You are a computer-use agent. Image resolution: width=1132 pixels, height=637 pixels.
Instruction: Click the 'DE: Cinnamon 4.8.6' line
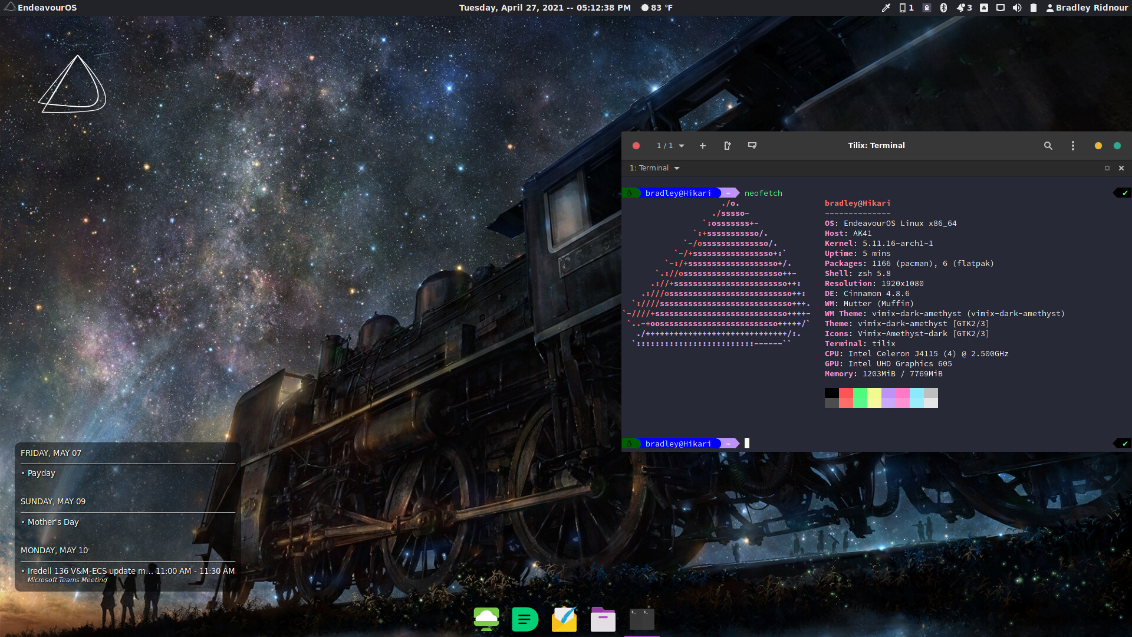867,294
